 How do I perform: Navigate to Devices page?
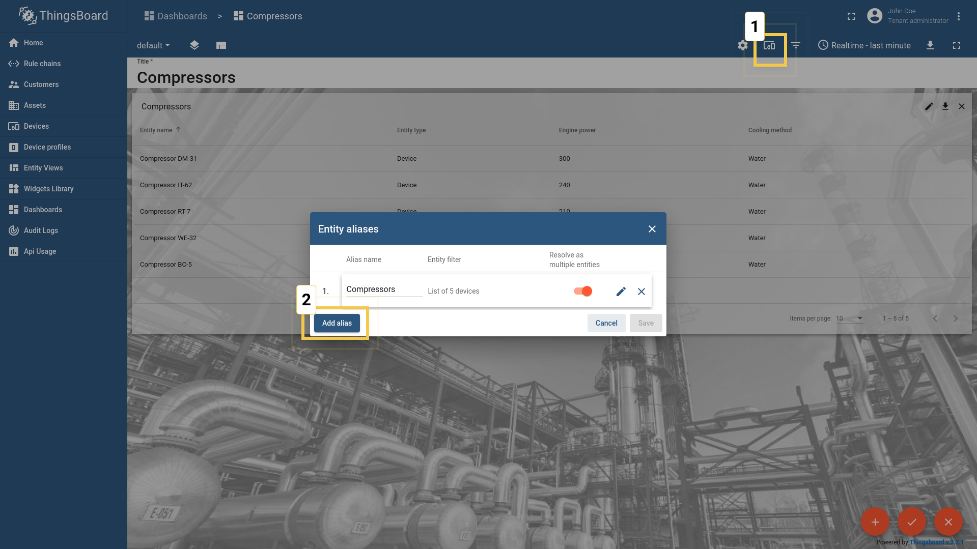pyautogui.click(x=63, y=126)
